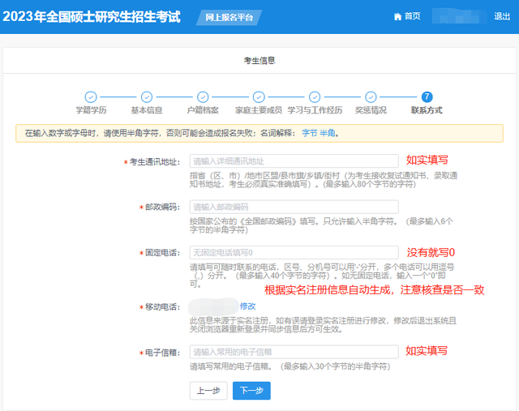Open the 首页 link in header
The height and width of the screenshot is (411, 519).
tap(413, 16)
